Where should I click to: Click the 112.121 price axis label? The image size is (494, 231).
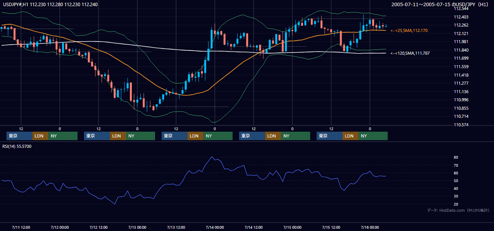pyautogui.click(x=461, y=33)
